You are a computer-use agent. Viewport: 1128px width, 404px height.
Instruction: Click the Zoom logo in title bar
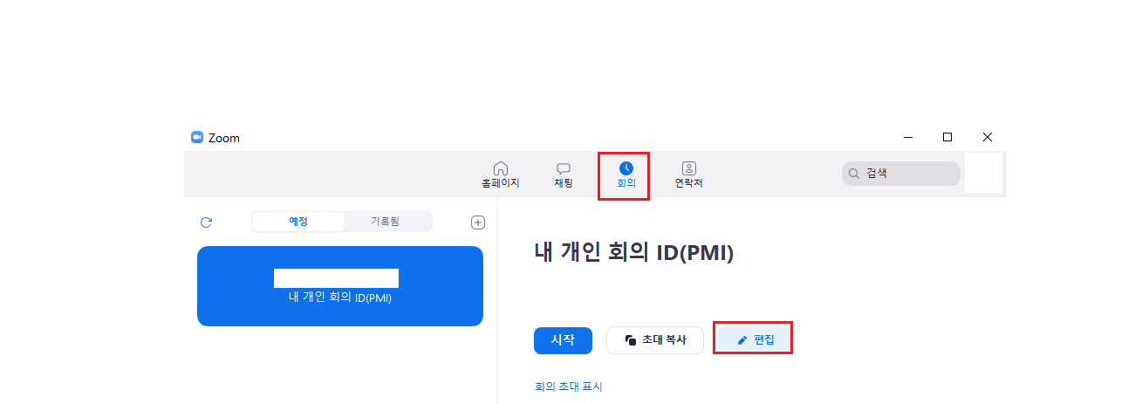tap(197, 137)
